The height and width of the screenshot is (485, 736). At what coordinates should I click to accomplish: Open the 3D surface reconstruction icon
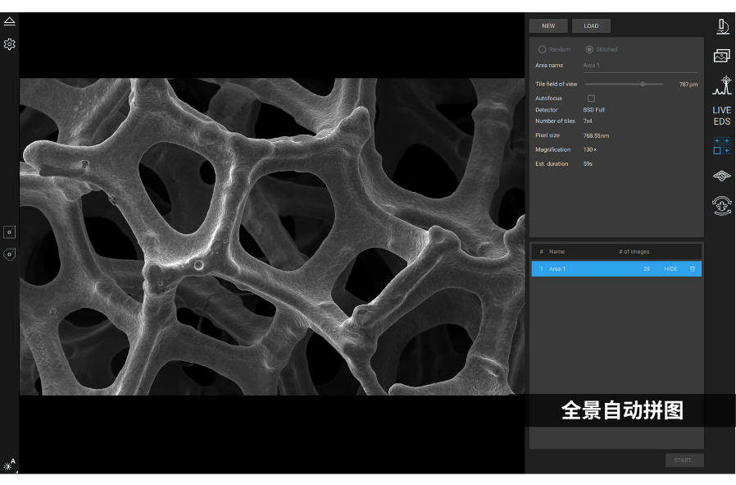[722, 176]
